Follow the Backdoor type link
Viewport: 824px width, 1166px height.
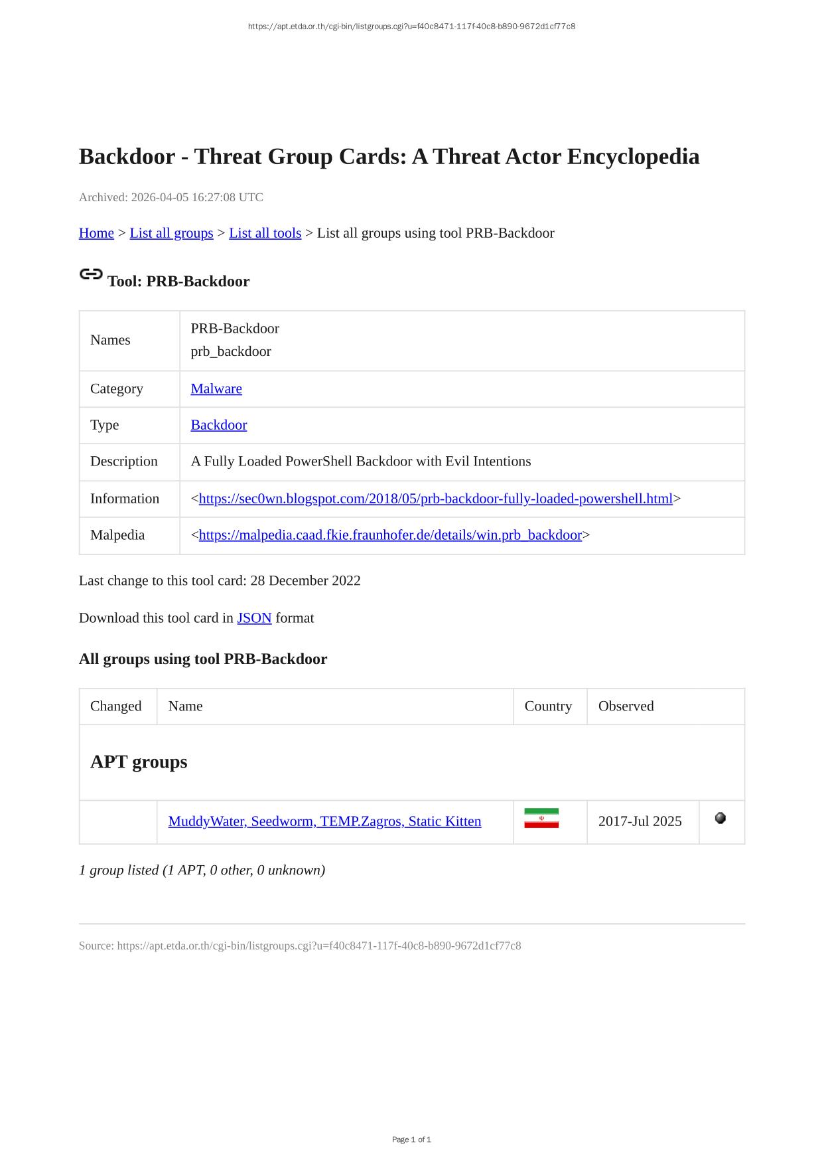click(x=218, y=425)
